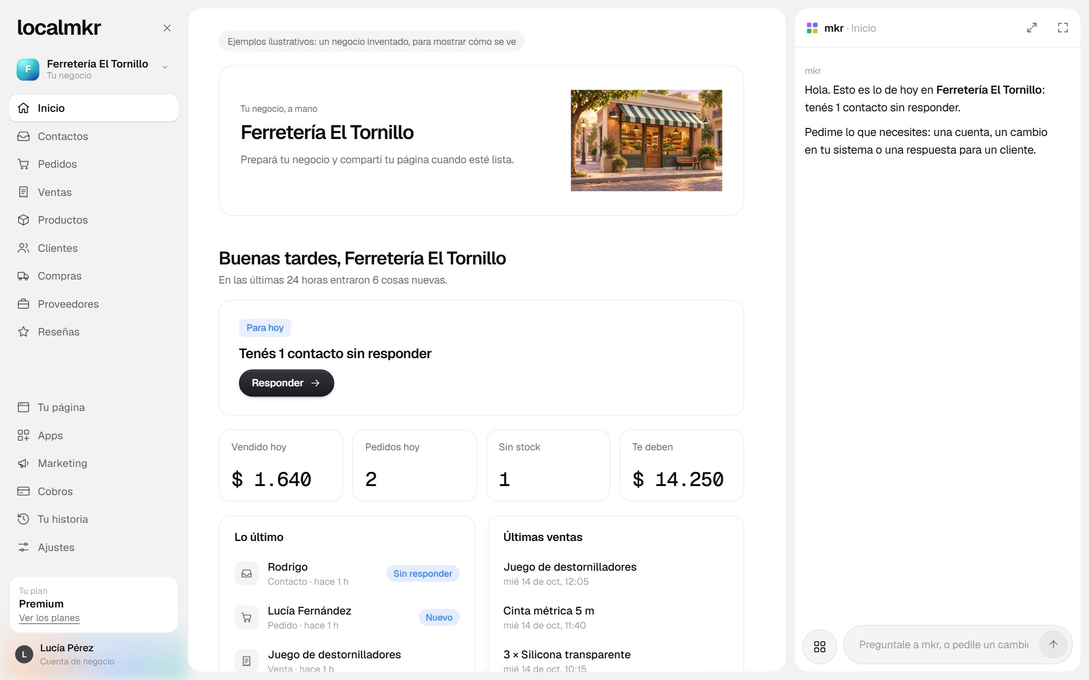The width and height of the screenshot is (1089, 680).
Task: Click the Apps grid icon in sidebar
Action: [x=23, y=435]
